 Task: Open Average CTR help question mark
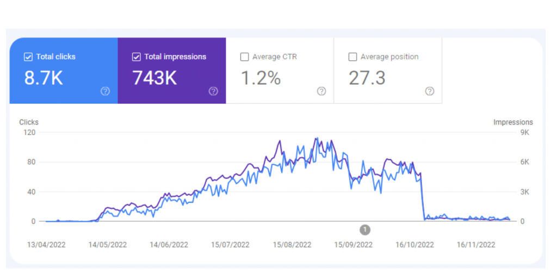(321, 91)
